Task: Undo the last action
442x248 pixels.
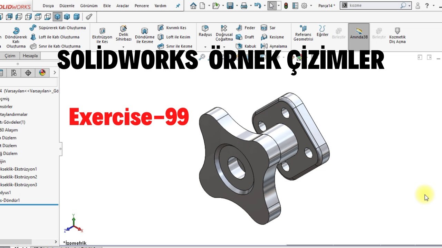Action: [258, 6]
